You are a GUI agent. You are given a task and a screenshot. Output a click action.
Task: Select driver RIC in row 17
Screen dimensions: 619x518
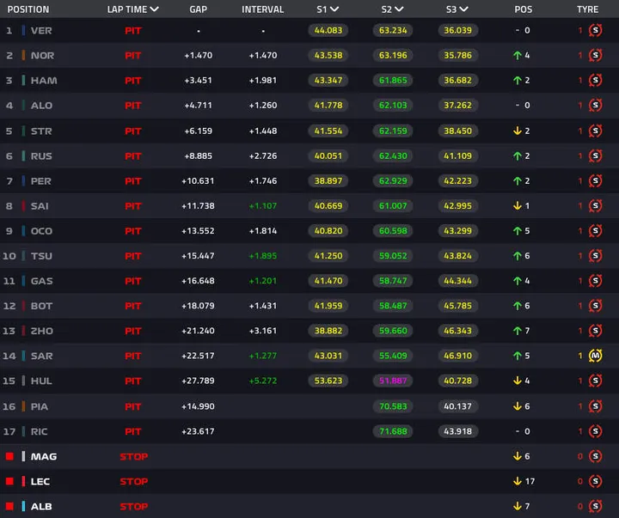click(x=39, y=431)
